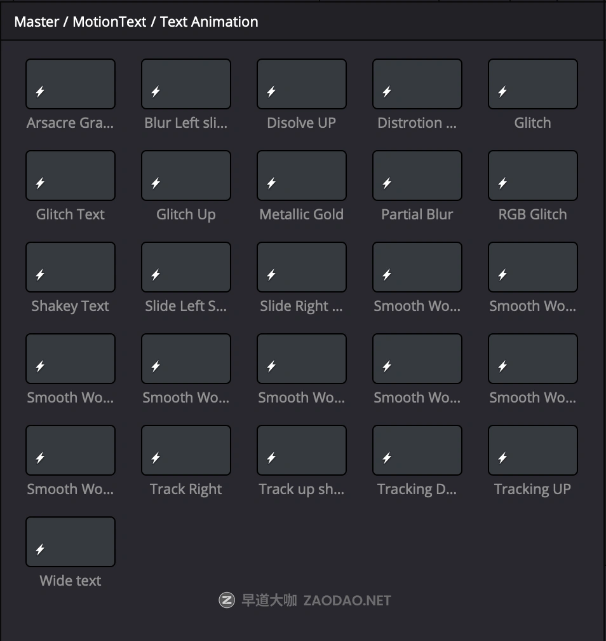This screenshot has height=641, width=606.
Task: Select the Tracking D... clip thumbnail
Action: click(x=417, y=450)
